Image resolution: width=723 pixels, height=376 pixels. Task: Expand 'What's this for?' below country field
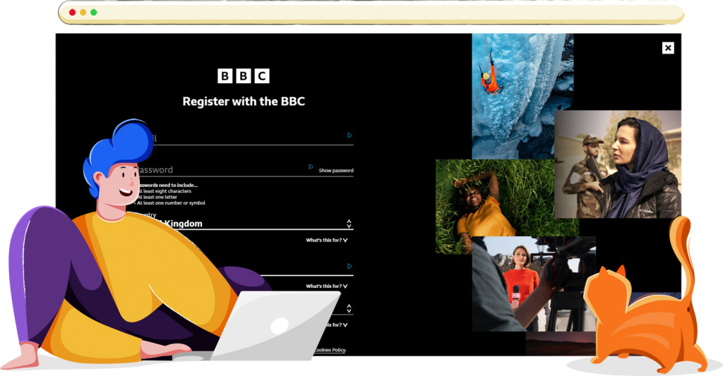tap(327, 240)
